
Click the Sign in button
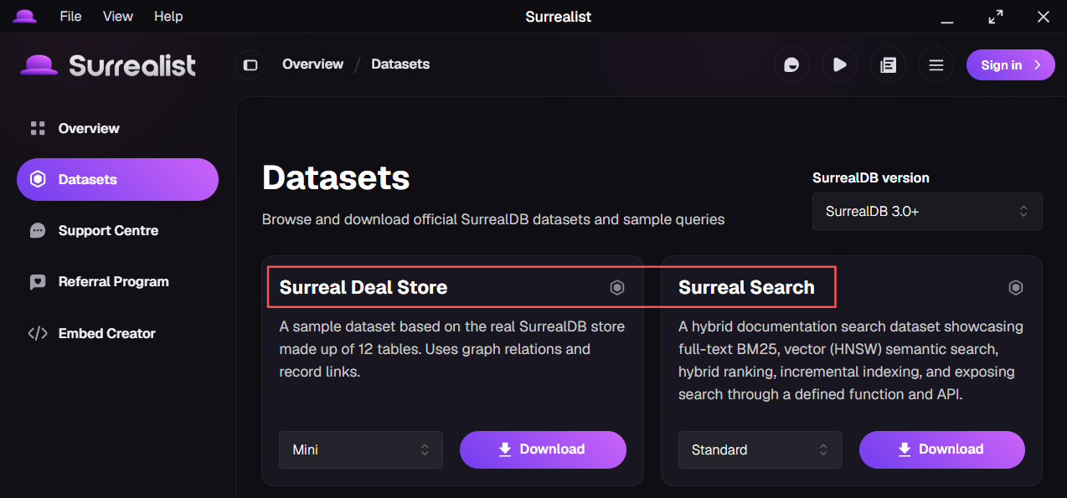[x=1010, y=64]
